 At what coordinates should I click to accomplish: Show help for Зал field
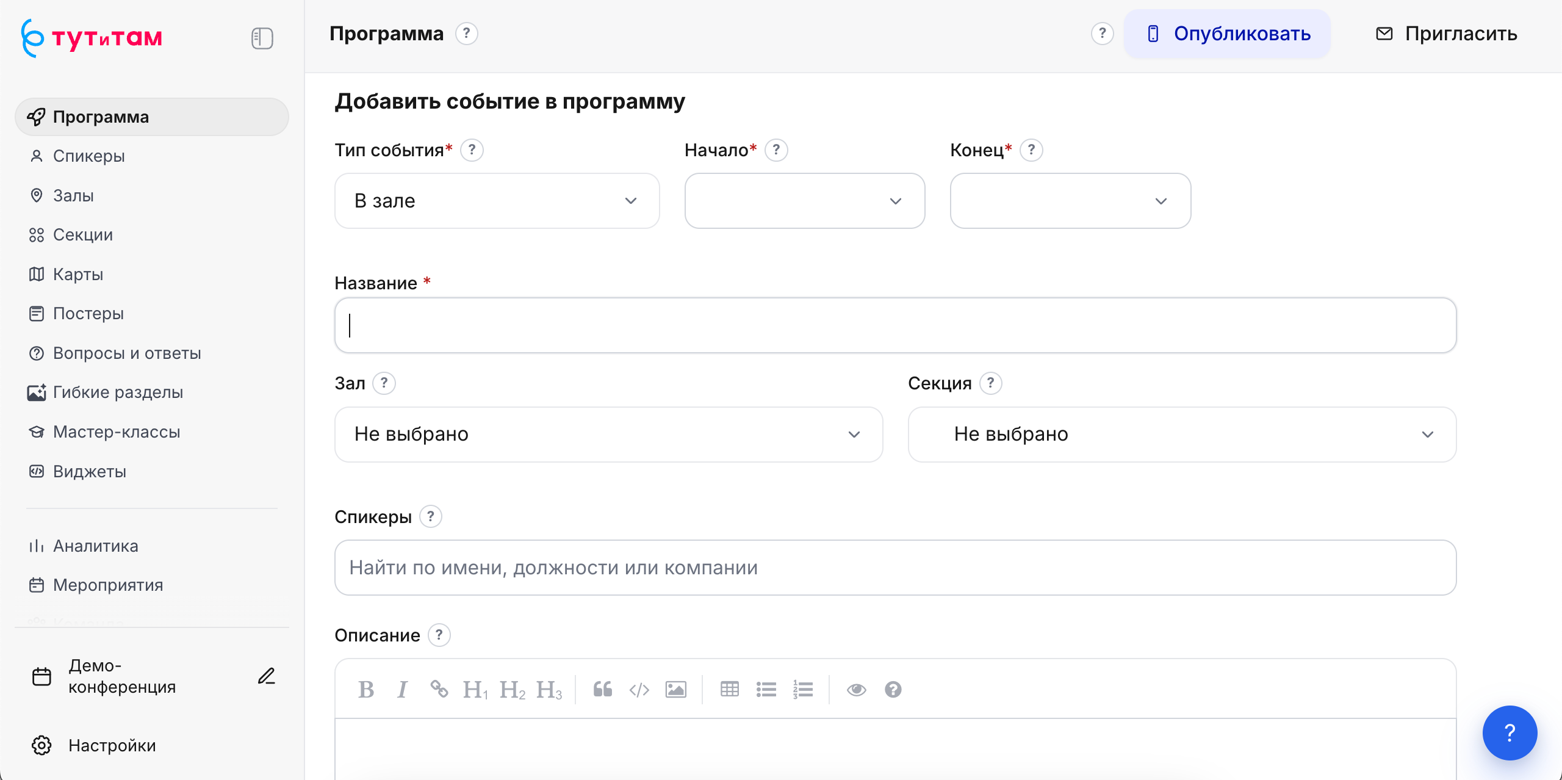[x=384, y=383]
